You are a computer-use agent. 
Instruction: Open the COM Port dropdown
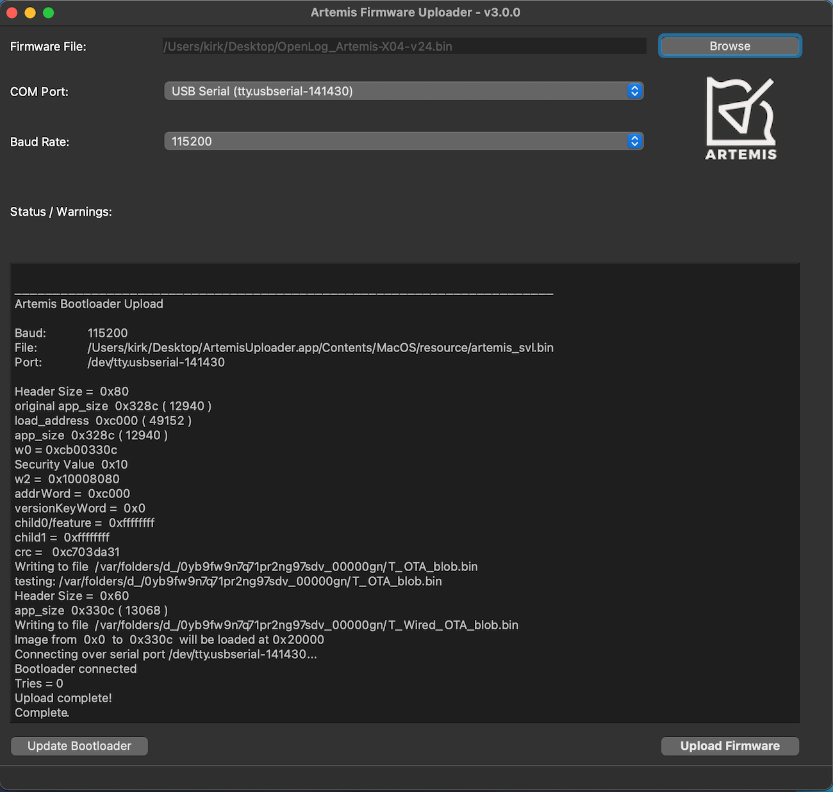pyautogui.click(x=404, y=91)
